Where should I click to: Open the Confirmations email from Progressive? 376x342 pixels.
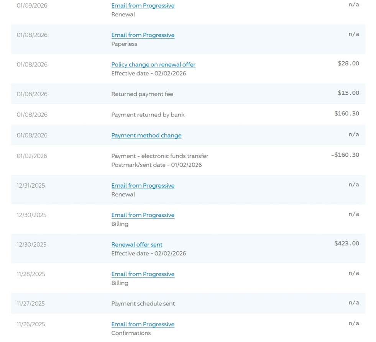click(143, 324)
